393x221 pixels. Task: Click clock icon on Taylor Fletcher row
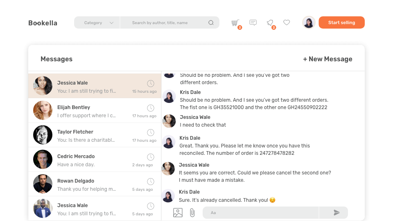coord(150,132)
